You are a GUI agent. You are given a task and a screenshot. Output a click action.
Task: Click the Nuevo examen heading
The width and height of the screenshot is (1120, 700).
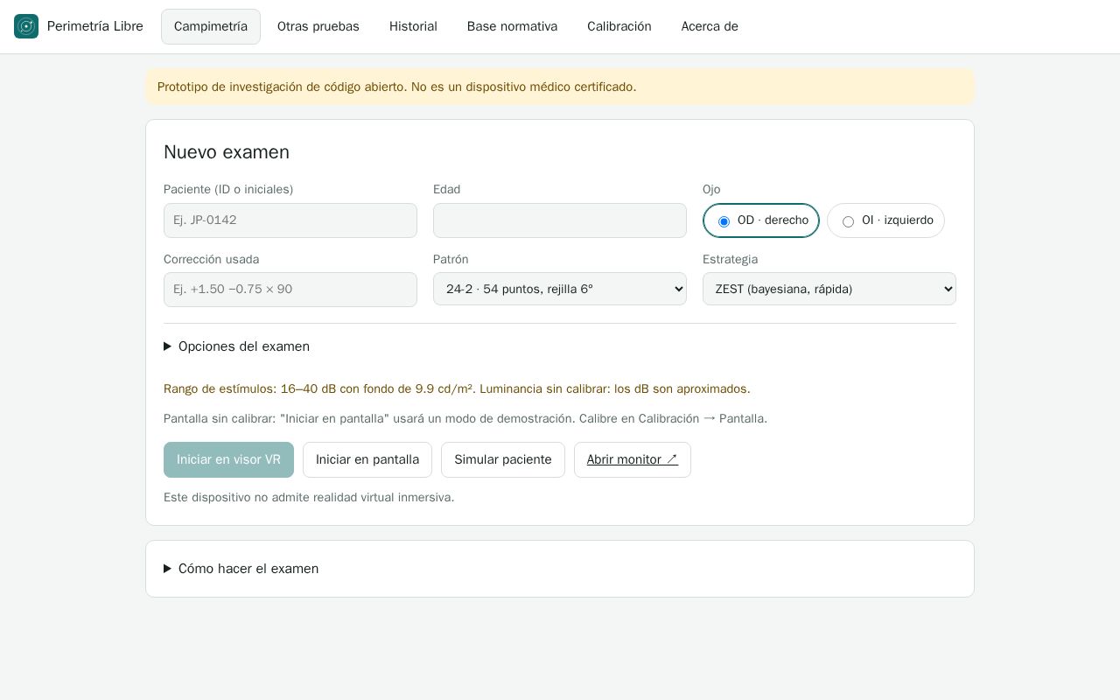click(x=227, y=152)
